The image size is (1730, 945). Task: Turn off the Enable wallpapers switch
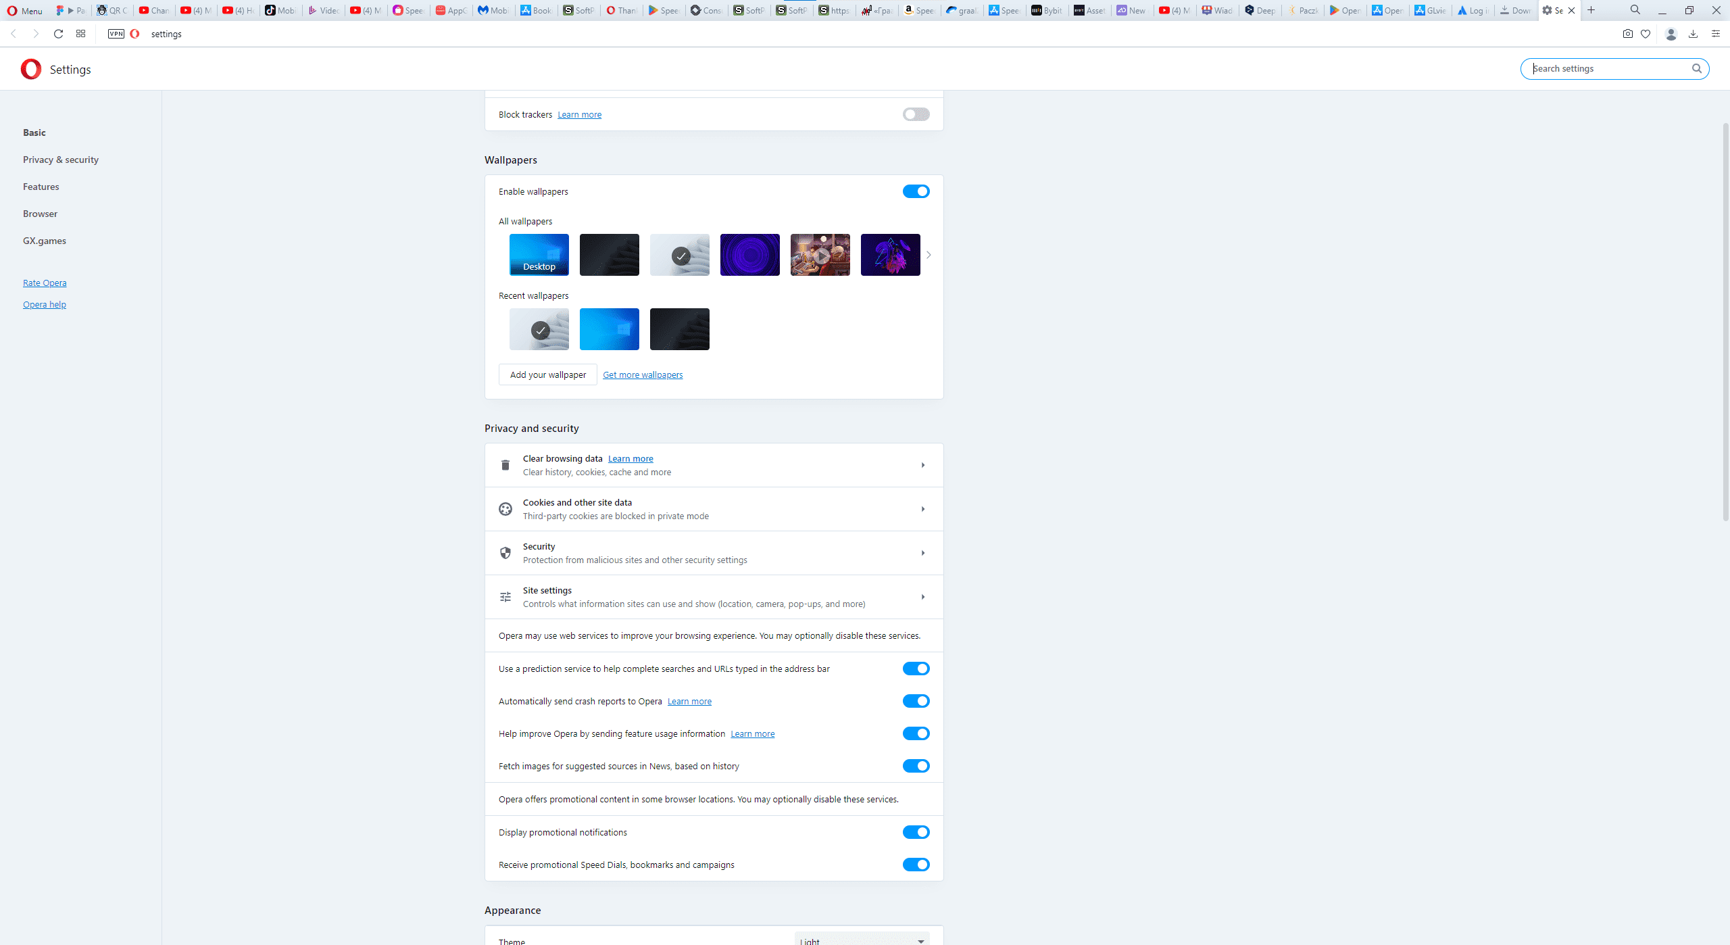916,191
